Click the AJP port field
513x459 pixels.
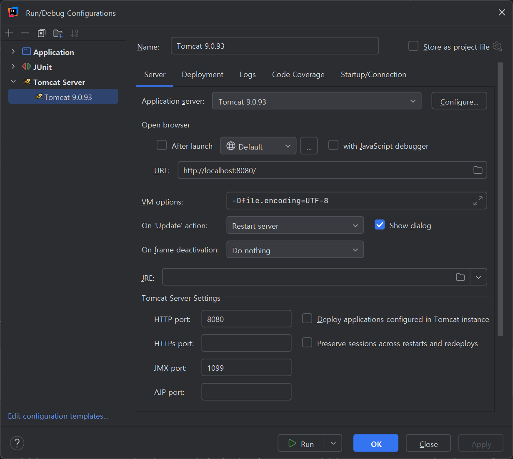click(246, 392)
